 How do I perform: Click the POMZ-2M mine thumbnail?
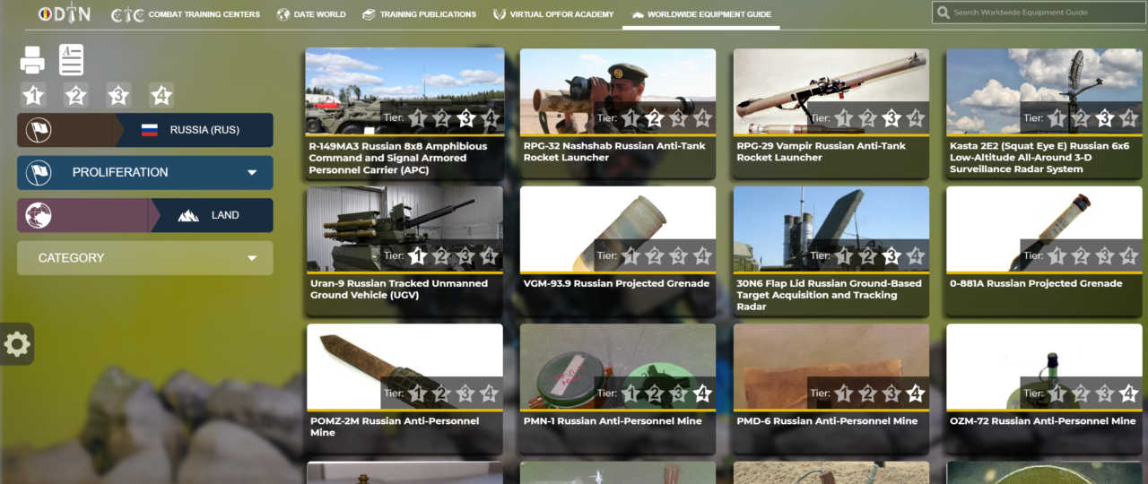(404, 367)
